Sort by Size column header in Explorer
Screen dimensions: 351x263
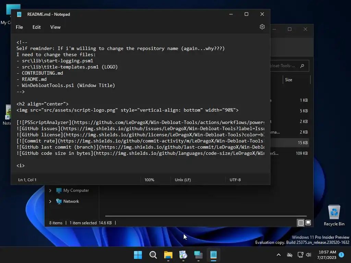289,80
